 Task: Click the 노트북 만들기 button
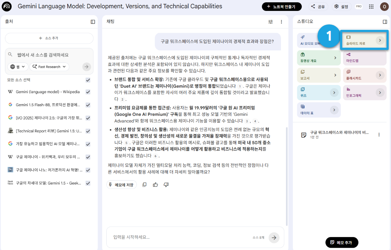coord(282,7)
